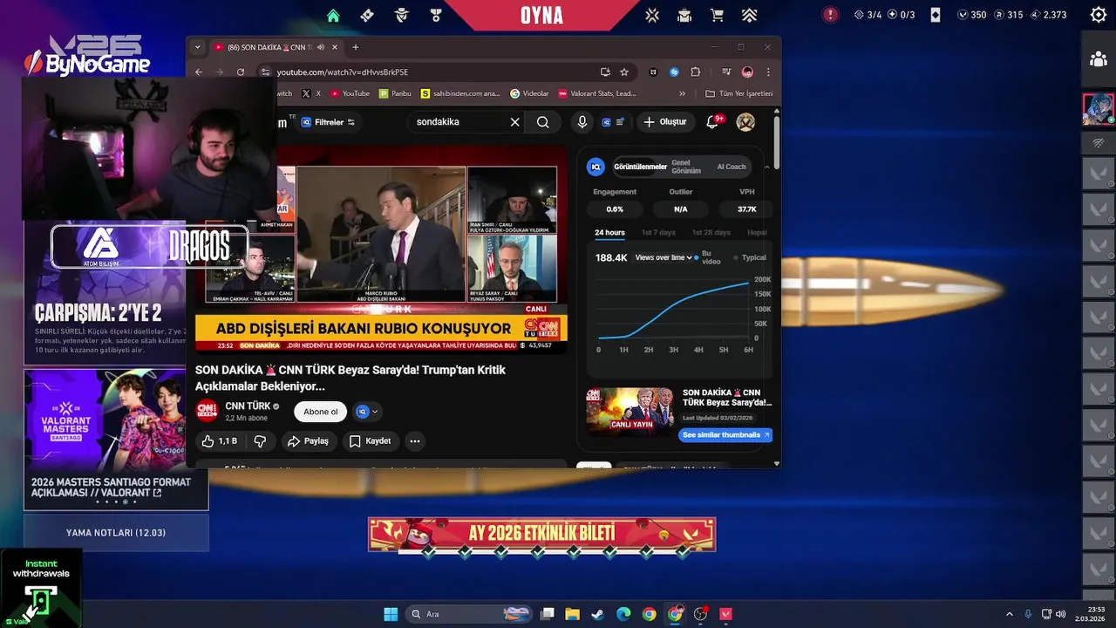
Task: Clear the sondakika search text
Action: 514,122
